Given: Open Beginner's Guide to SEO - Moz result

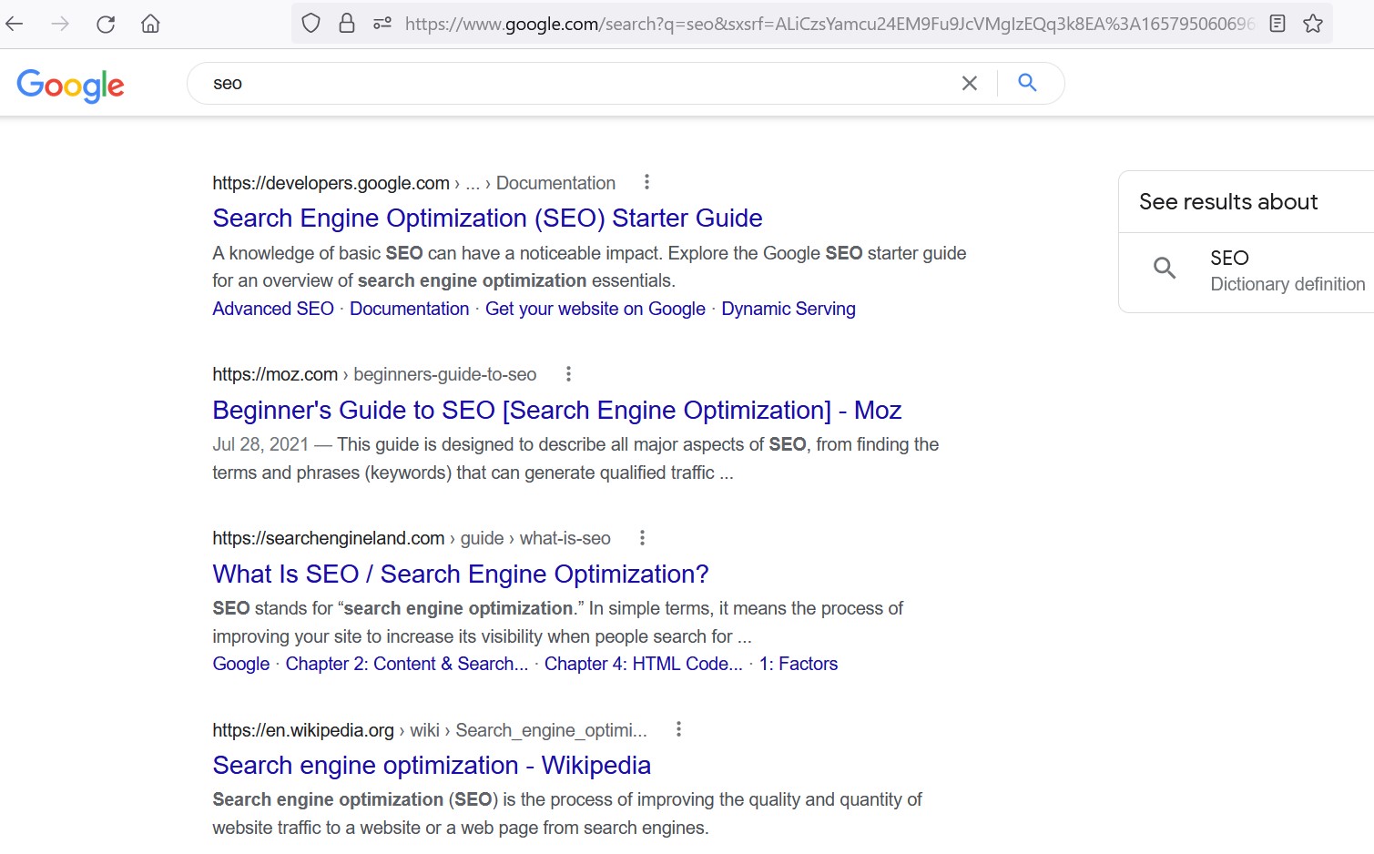Looking at the screenshot, I should pos(557,411).
